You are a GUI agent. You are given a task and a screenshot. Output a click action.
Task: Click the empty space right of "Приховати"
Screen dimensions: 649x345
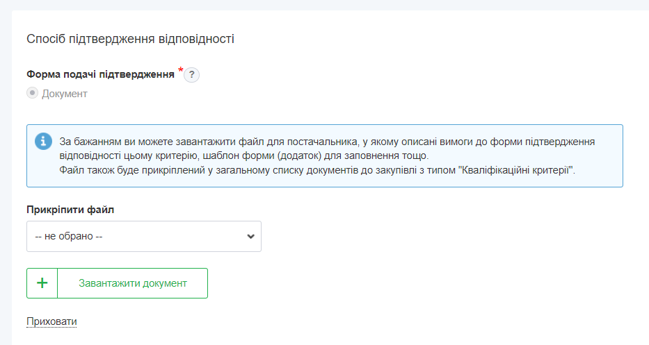point(348,321)
